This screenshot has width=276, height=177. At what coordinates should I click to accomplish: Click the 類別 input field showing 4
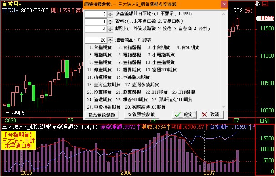(x=96, y=29)
